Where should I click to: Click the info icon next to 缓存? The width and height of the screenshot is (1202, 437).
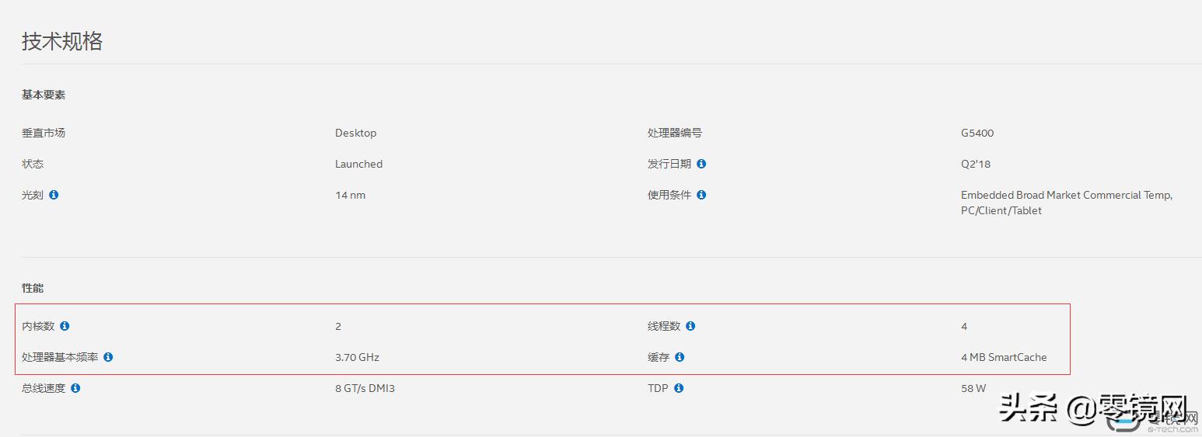680,357
